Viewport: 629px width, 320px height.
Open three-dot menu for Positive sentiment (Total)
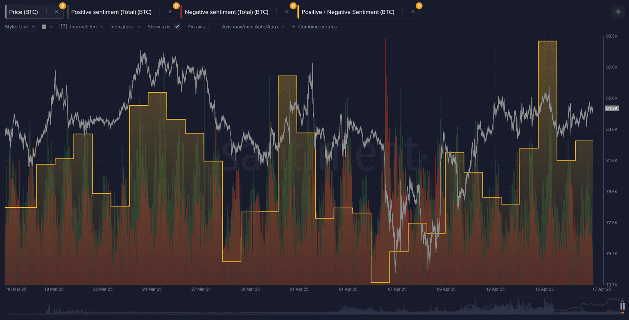click(160, 12)
